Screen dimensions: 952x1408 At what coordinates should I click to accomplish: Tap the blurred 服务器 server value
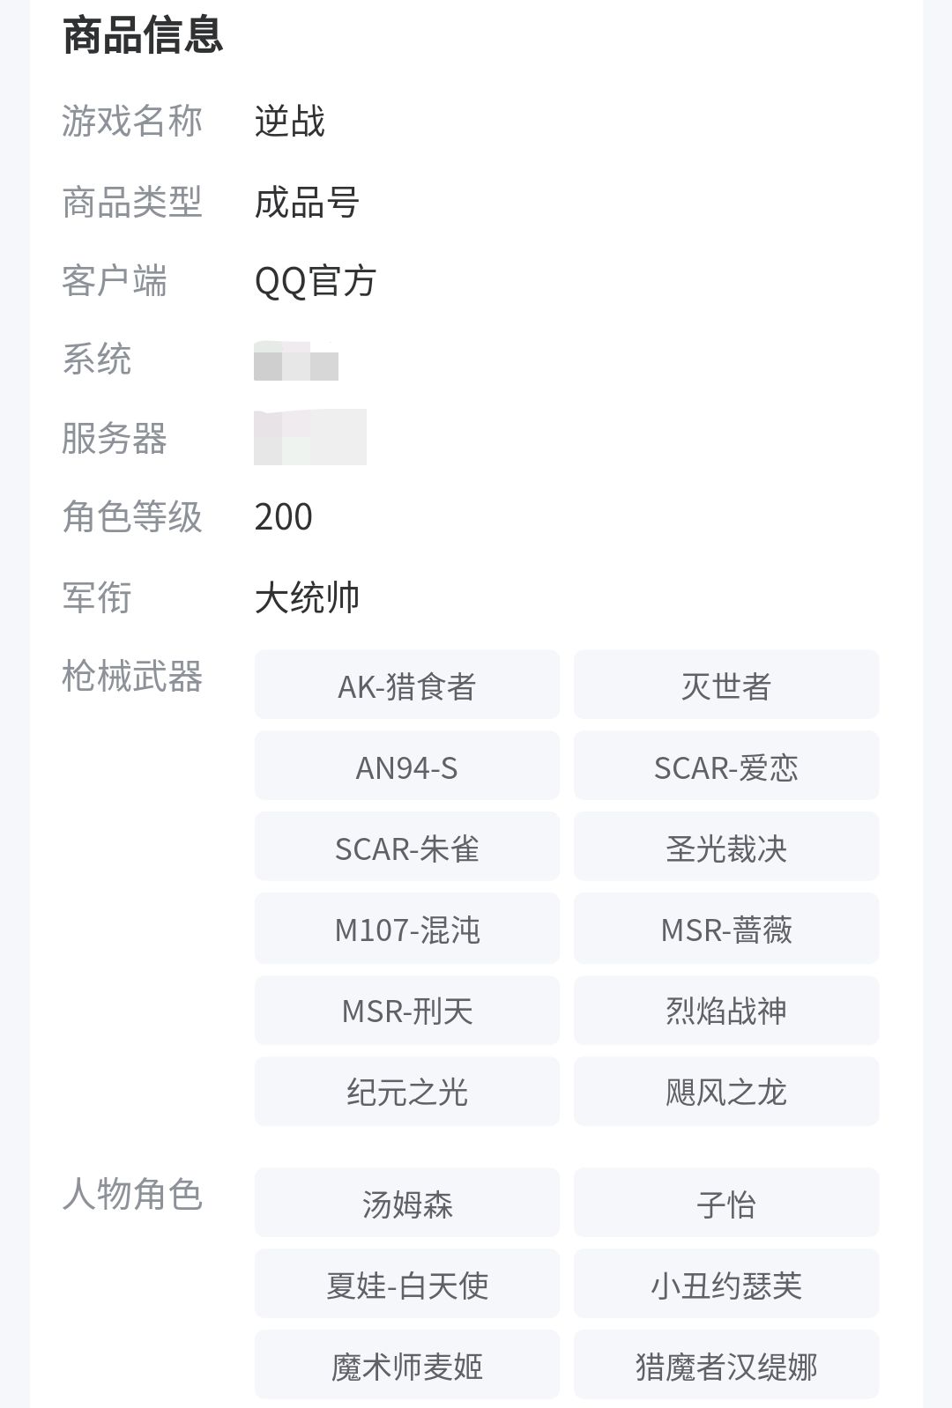point(309,437)
